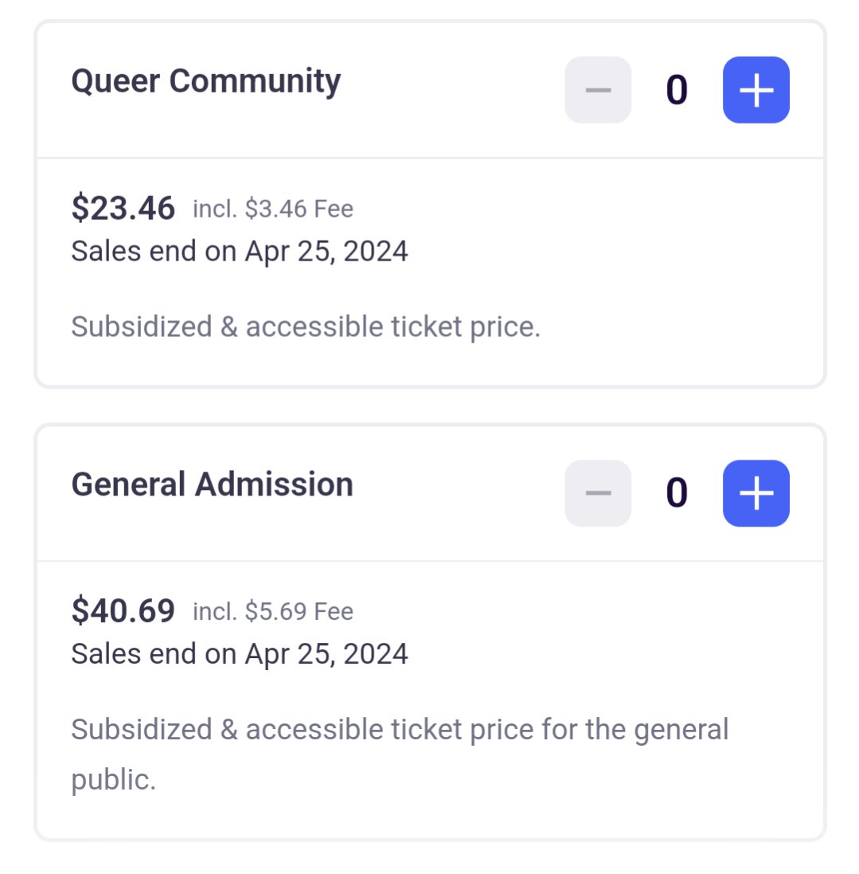Screen dimensions: 859x874
Task: Select the General Admission ticket title
Action: (x=212, y=484)
